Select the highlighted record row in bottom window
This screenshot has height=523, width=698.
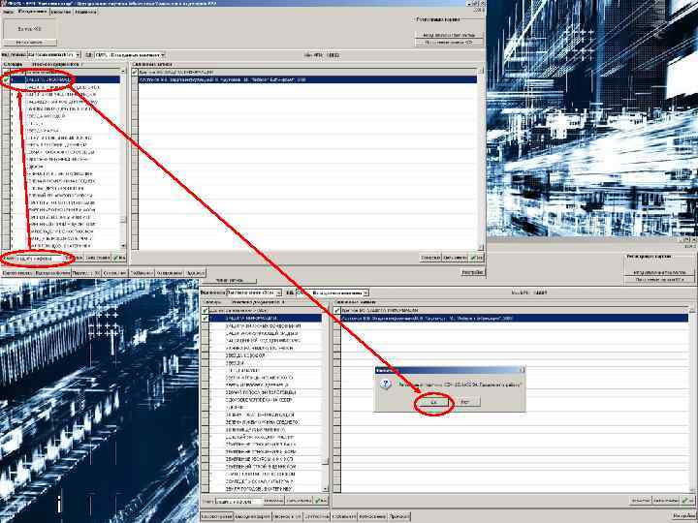(x=514, y=319)
